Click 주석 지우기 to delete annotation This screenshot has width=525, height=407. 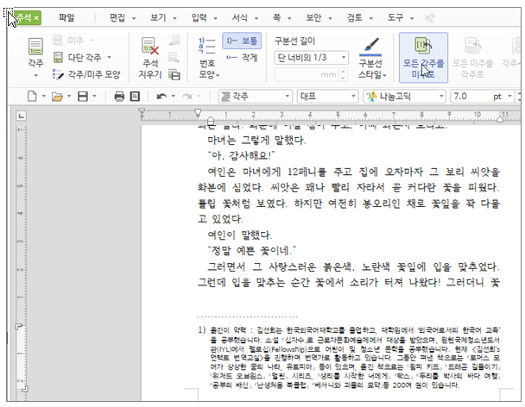(150, 58)
